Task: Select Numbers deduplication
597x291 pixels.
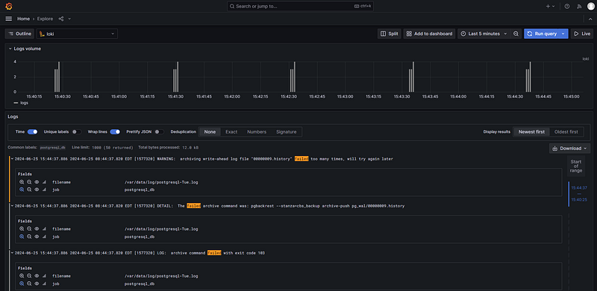Action: tap(257, 132)
